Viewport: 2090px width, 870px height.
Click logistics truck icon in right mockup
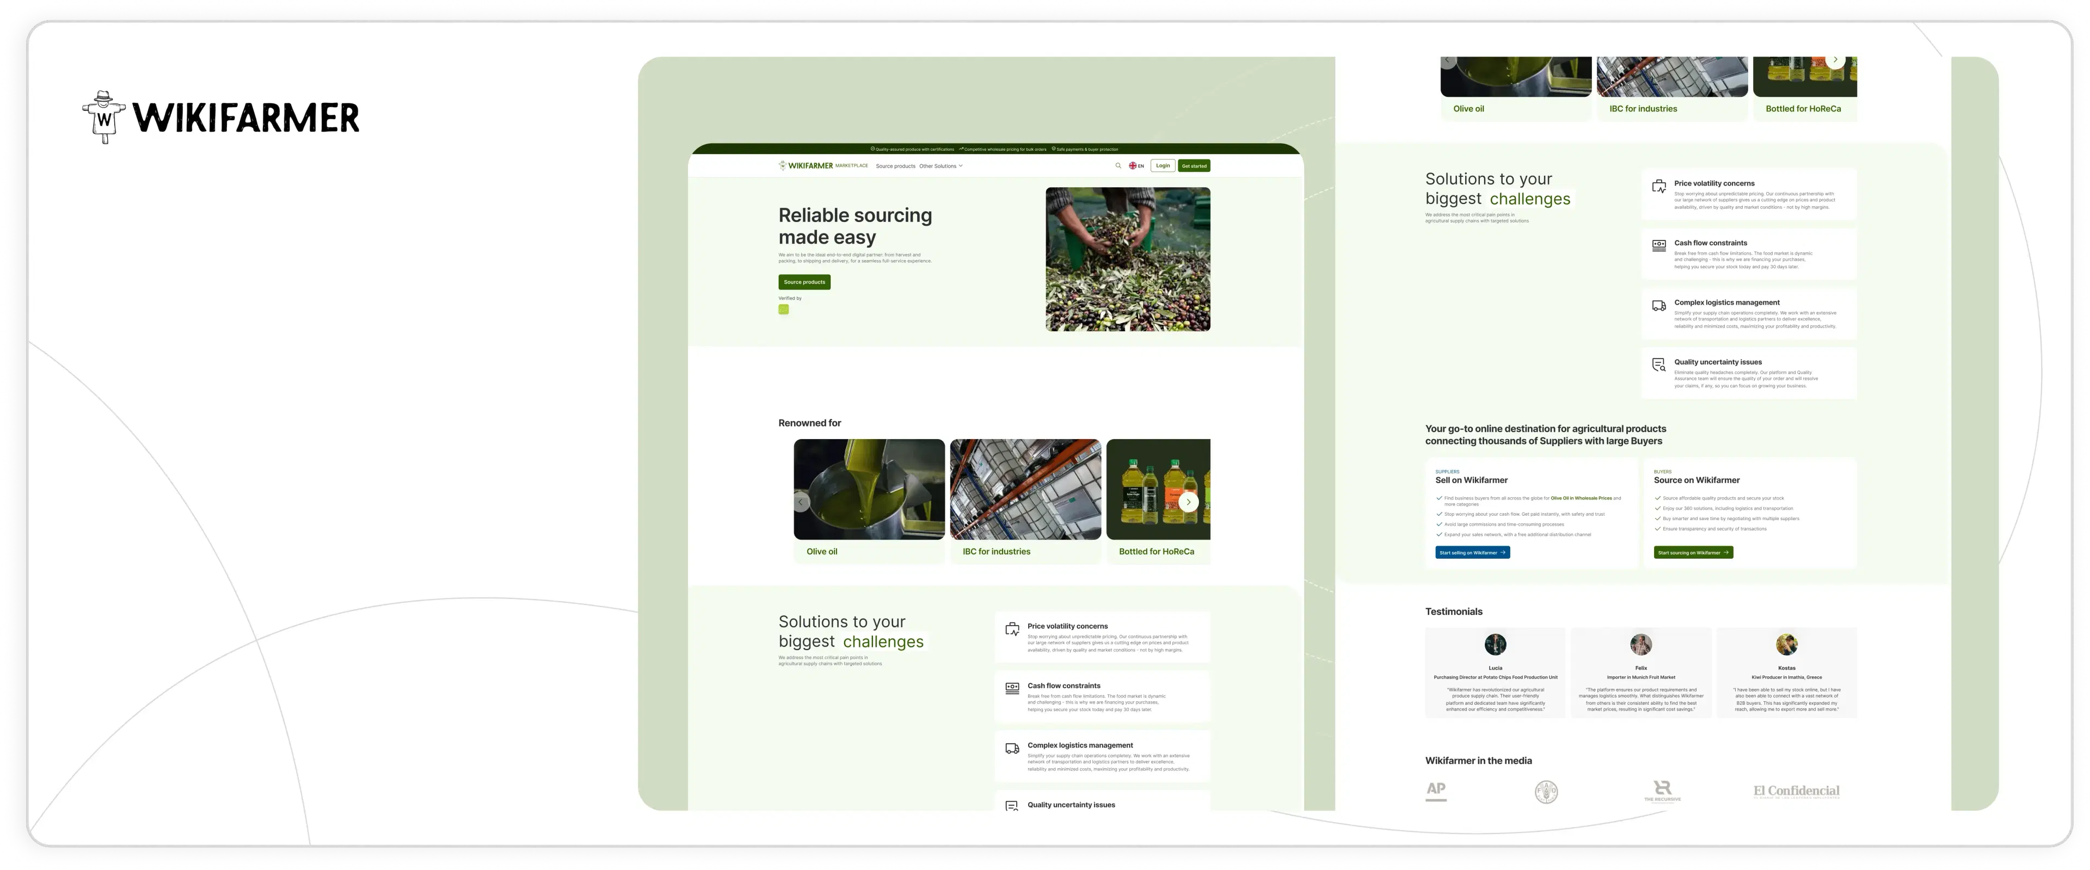click(x=1659, y=306)
